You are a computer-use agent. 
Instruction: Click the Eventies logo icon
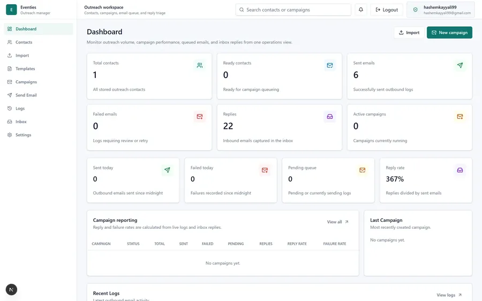point(11,10)
